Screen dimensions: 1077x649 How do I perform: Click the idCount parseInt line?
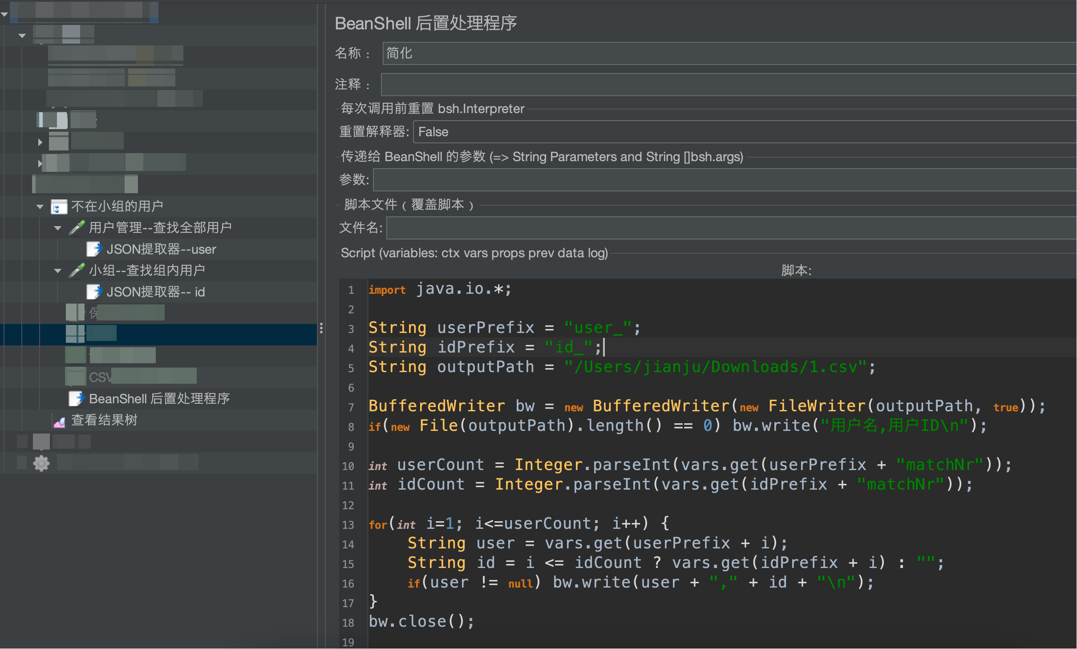[x=671, y=485]
